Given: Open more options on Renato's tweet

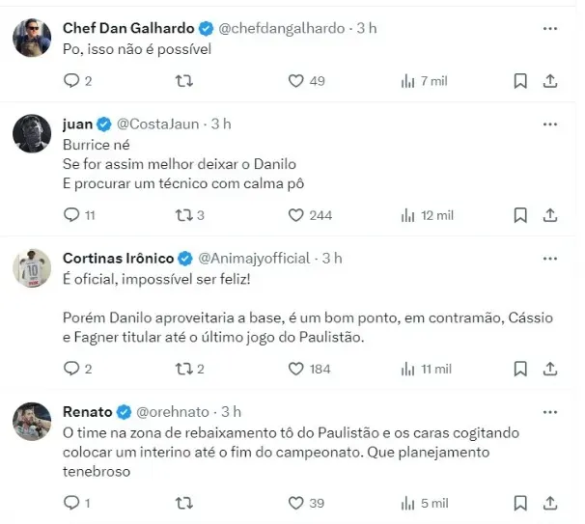Looking at the screenshot, I should [549, 412].
